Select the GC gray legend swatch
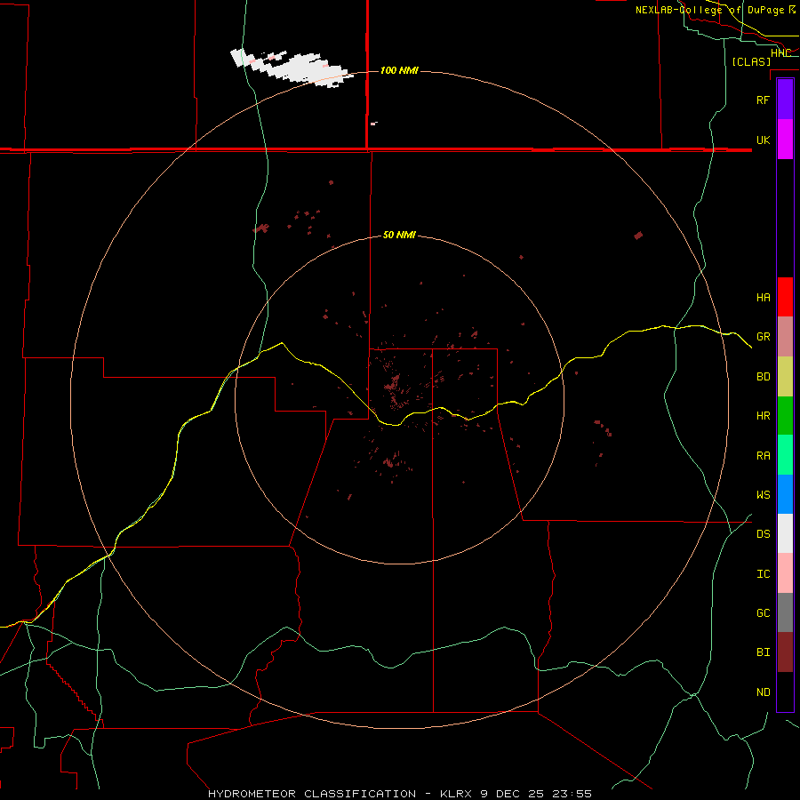This screenshot has width=800, height=800. click(785, 612)
